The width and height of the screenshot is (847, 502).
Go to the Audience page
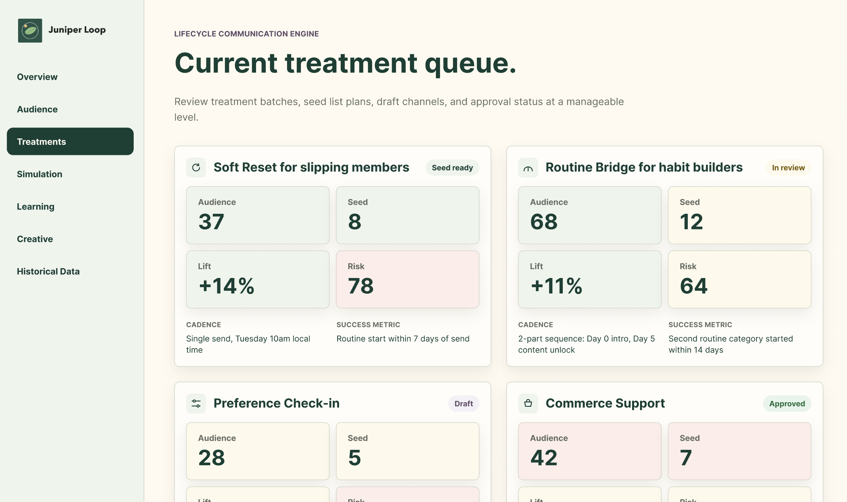coord(70,109)
